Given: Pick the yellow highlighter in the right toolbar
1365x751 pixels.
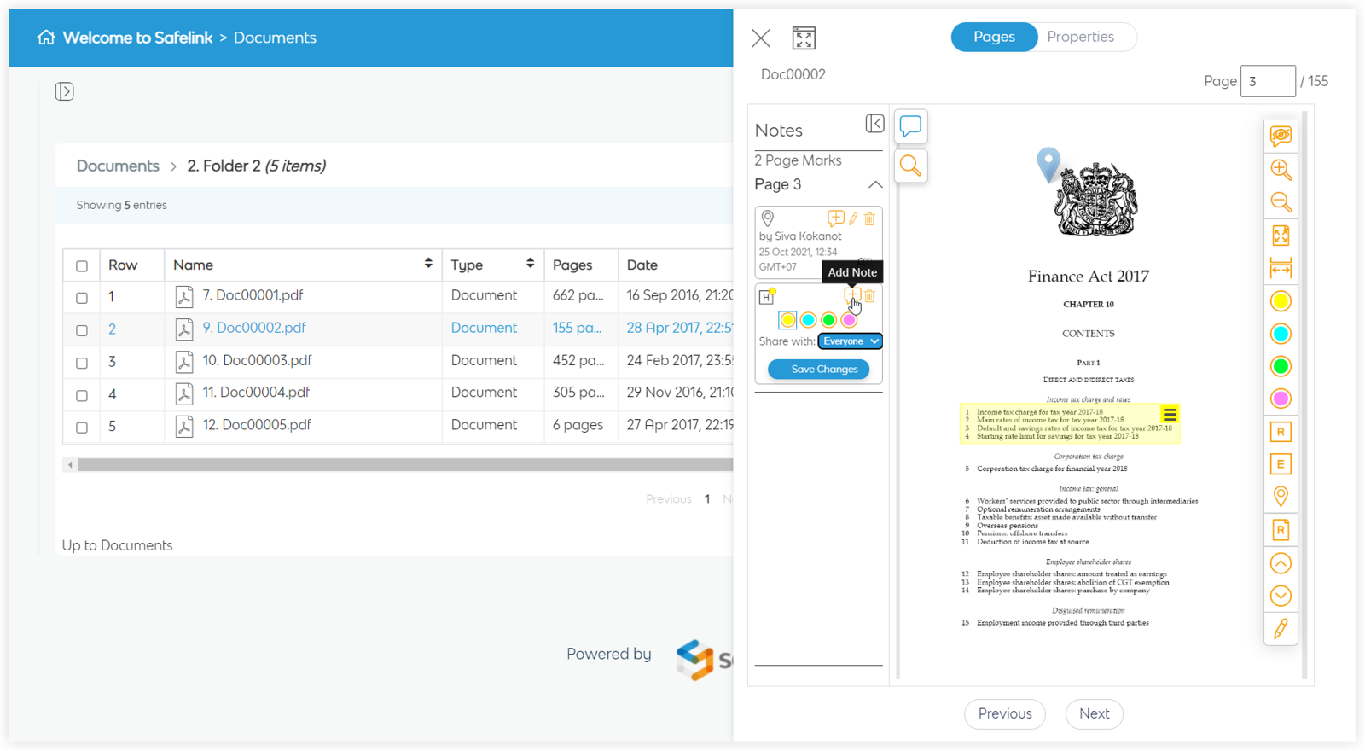Looking at the screenshot, I should [1281, 301].
